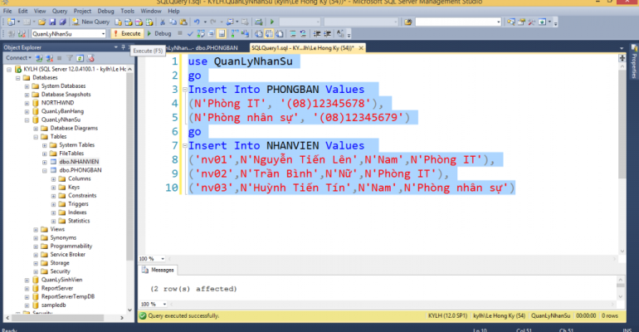Click Display Estimated Execution Plan icon
Screen dimensions: 639x332
(x=201, y=34)
